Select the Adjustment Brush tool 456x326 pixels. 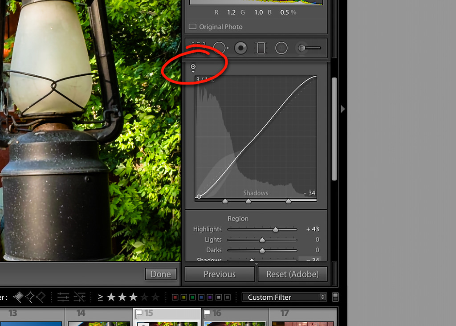[309, 48]
